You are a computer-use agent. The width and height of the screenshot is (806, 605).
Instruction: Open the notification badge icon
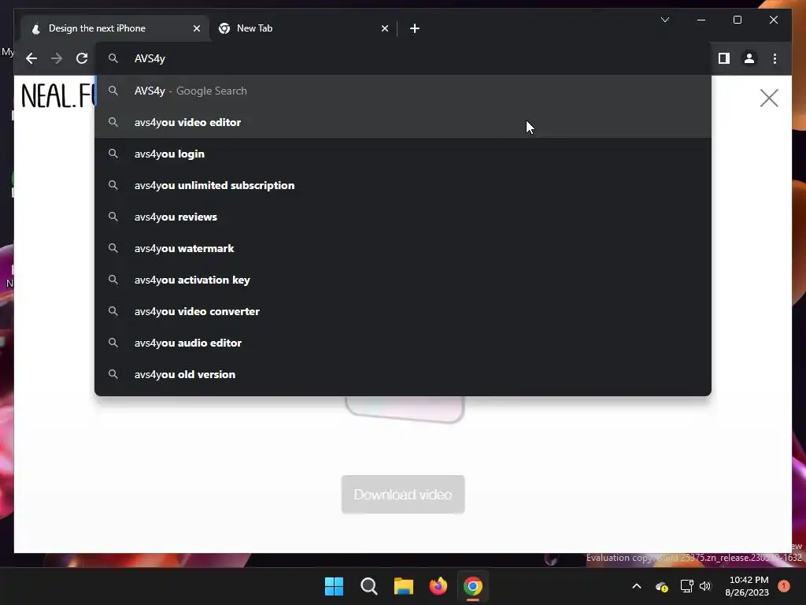pyautogui.click(x=784, y=586)
